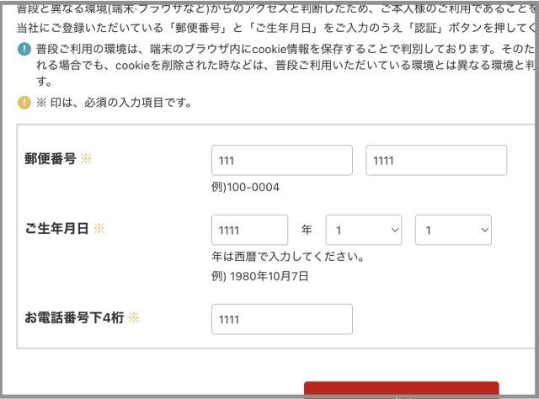
Task: Click the required mark next to お電話番号下4桁
Action: 133,318
